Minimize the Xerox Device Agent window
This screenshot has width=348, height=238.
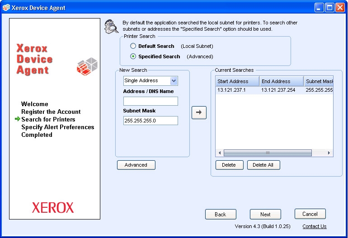tap(319, 8)
